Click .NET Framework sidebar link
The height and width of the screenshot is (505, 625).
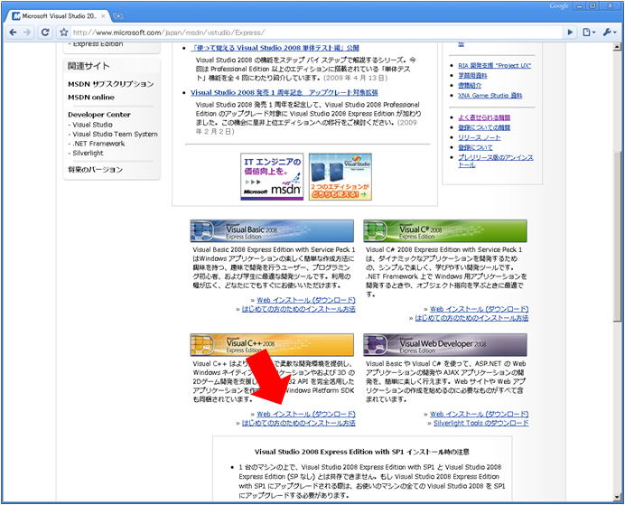98,144
